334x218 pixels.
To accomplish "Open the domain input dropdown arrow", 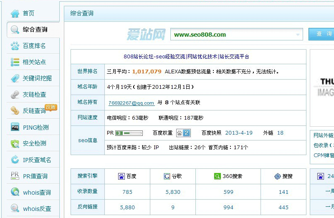I will point(298,35).
